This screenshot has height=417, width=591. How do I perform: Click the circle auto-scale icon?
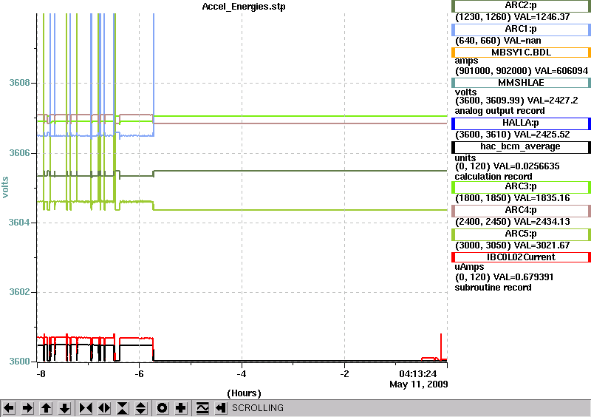pyautogui.click(x=163, y=408)
